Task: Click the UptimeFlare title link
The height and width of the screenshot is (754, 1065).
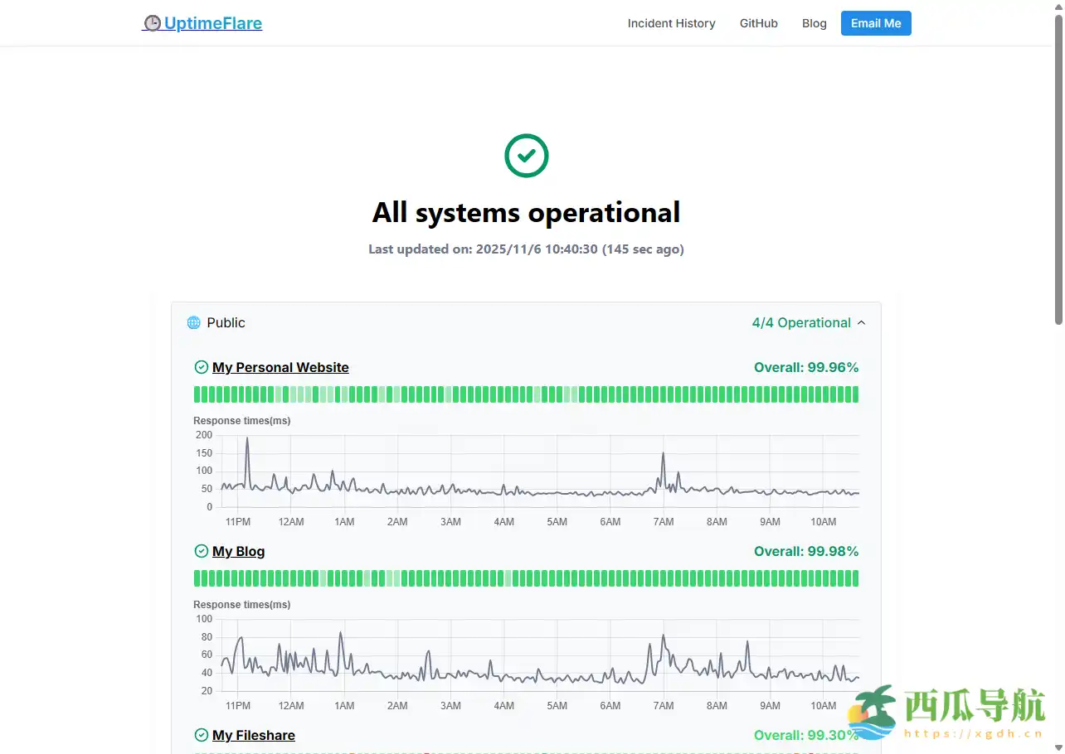Action: [213, 23]
